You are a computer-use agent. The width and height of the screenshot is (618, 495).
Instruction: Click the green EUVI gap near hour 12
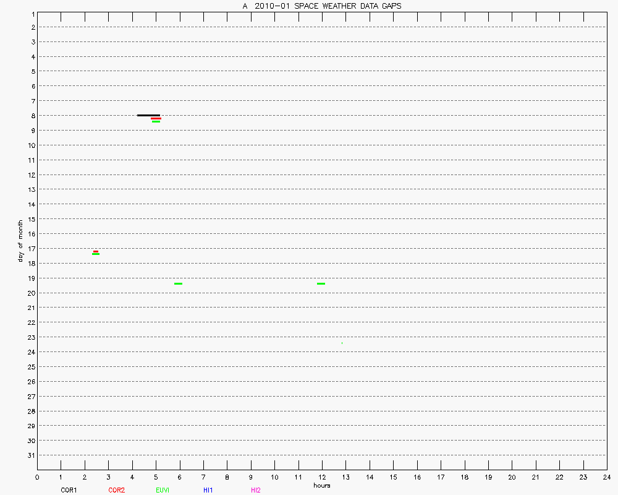[321, 283]
